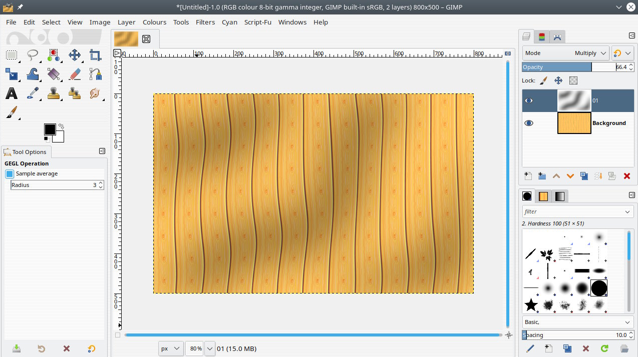Toggle lock pixels brush icon
638x357 pixels.
(x=544, y=80)
